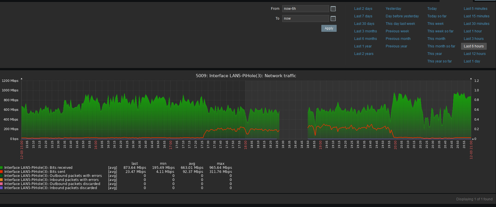Viewport: 496px width, 207px height.
Task: Select the Last 1 day range
Action: click(472, 61)
